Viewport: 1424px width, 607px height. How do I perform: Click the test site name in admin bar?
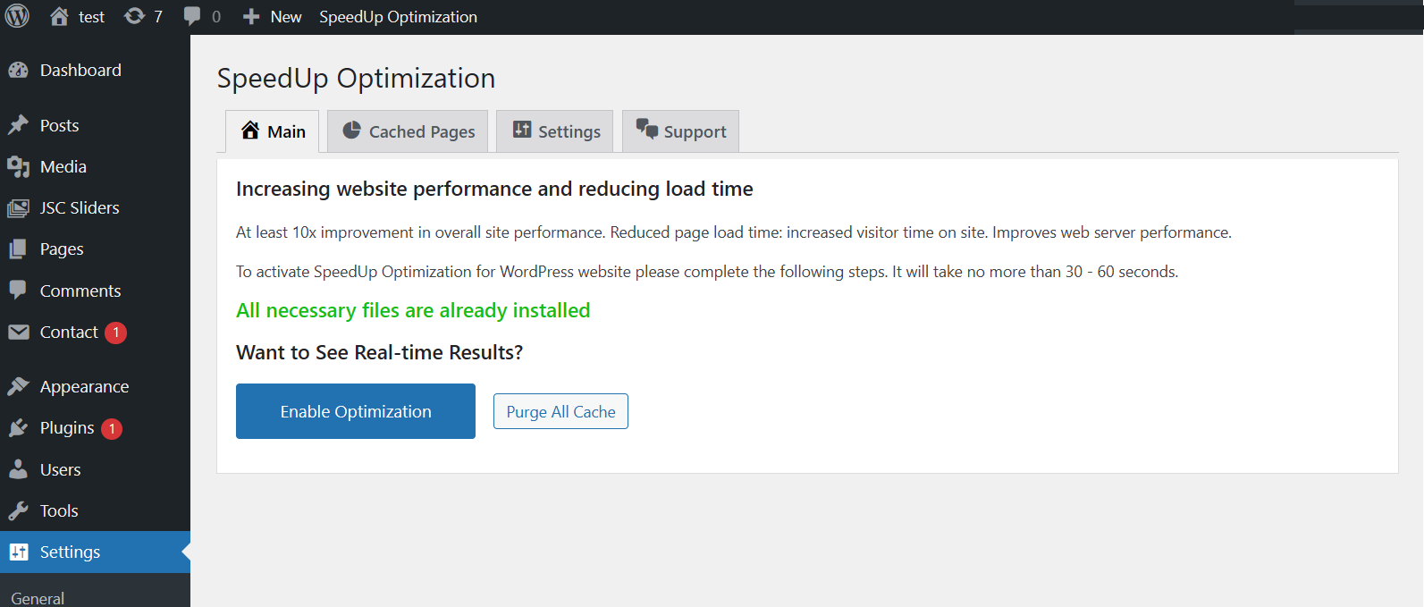point(91,17)
